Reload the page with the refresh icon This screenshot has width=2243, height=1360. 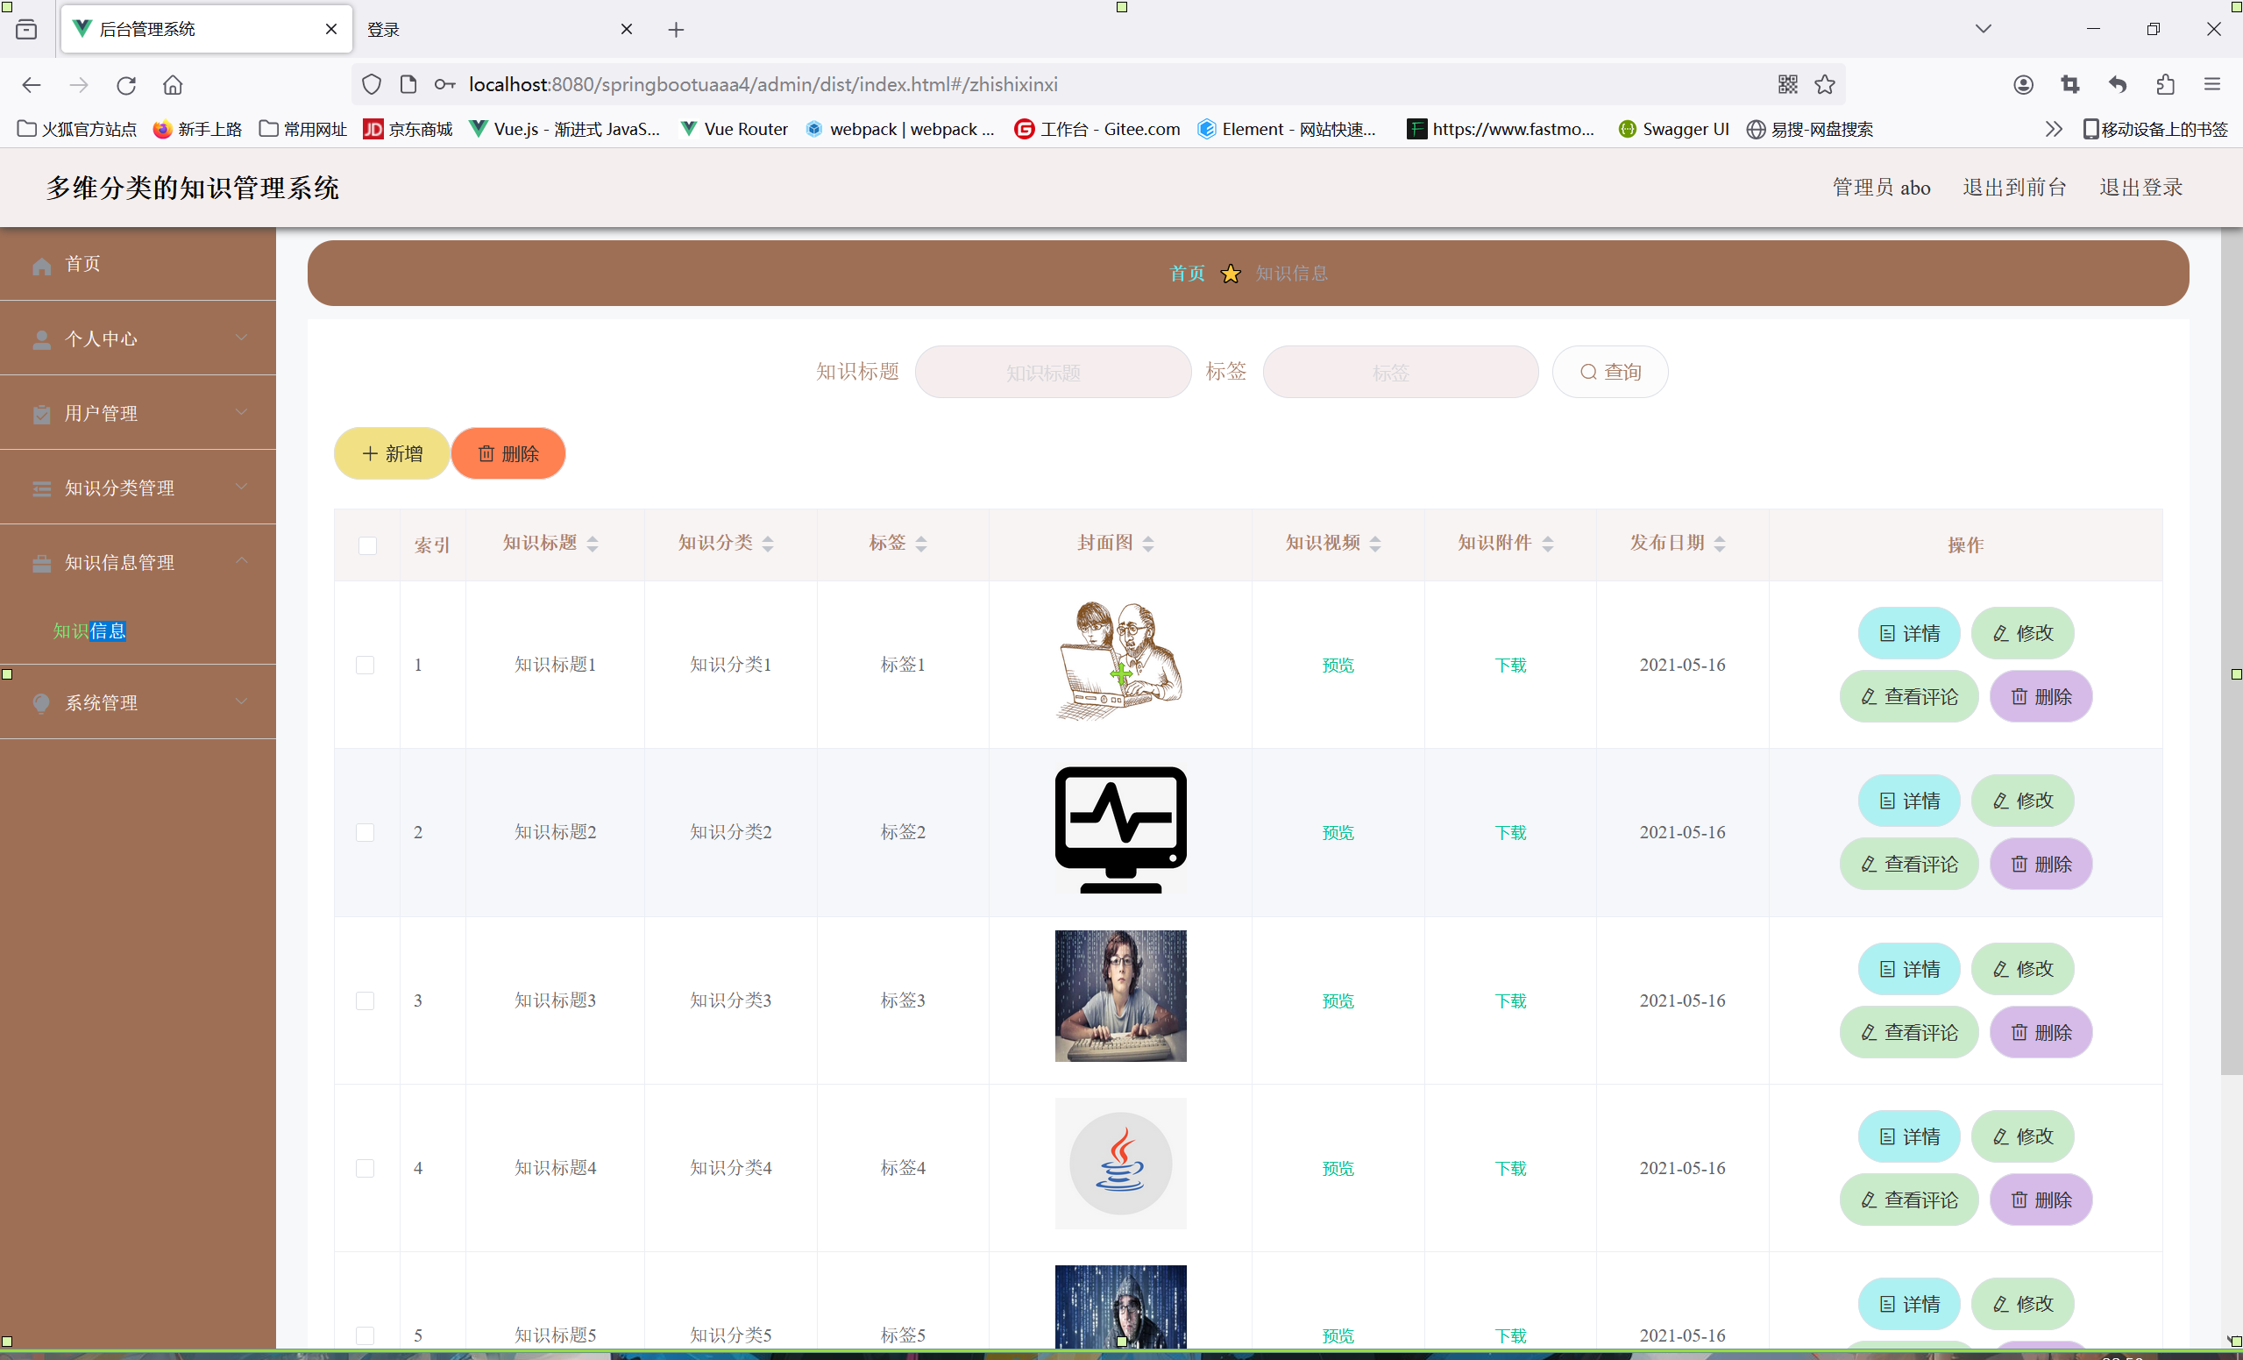[x=125, y=85]
